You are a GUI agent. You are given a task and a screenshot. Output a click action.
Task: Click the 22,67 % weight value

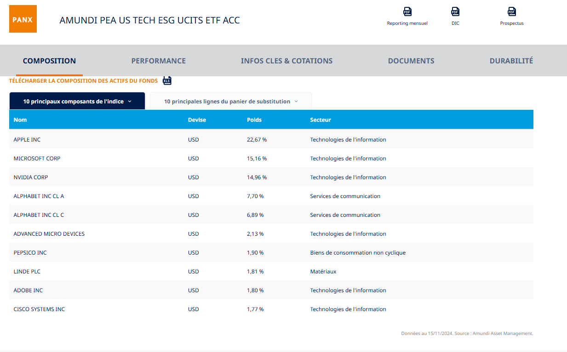(x=257, y=140)
